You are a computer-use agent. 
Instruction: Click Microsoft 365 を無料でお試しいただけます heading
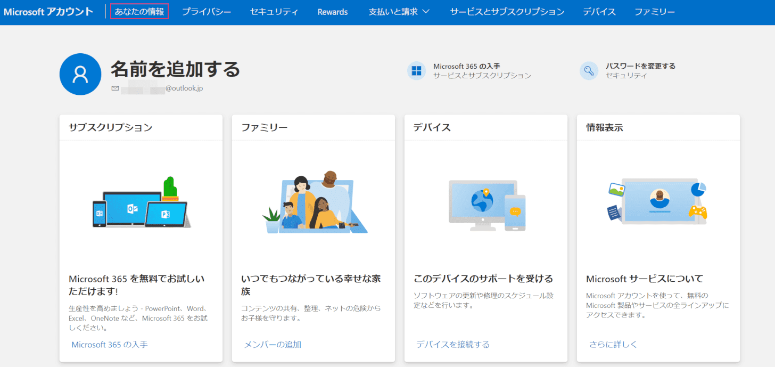pos(137,285)
